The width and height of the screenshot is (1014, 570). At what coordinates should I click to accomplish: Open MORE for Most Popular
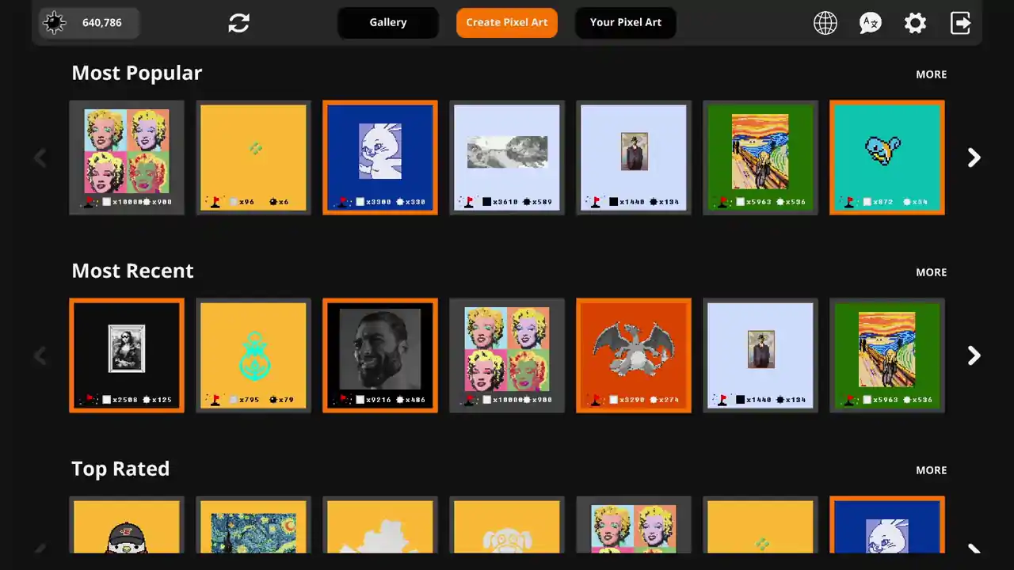[x=931, y=74]
